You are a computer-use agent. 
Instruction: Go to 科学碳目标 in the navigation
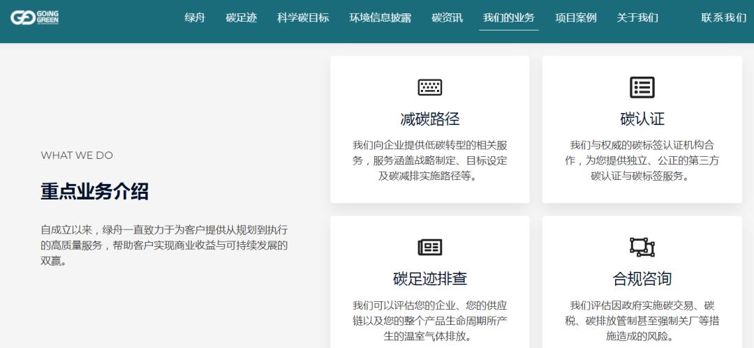point(303,18)
